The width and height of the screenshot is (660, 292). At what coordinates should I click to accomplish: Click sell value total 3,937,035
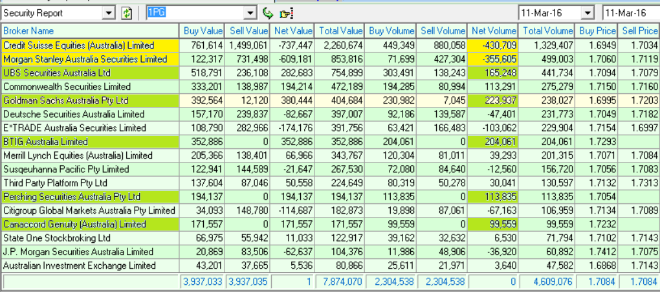[248, 281]
